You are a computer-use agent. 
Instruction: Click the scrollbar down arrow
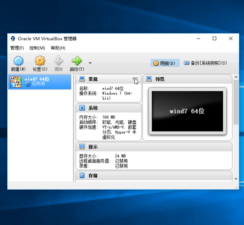click(236, 178)
